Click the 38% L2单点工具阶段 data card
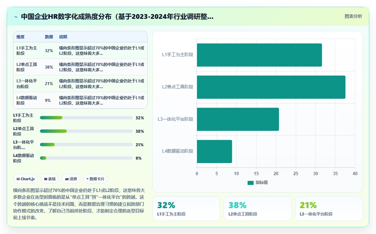376x234 pixels. click(257, 208)
